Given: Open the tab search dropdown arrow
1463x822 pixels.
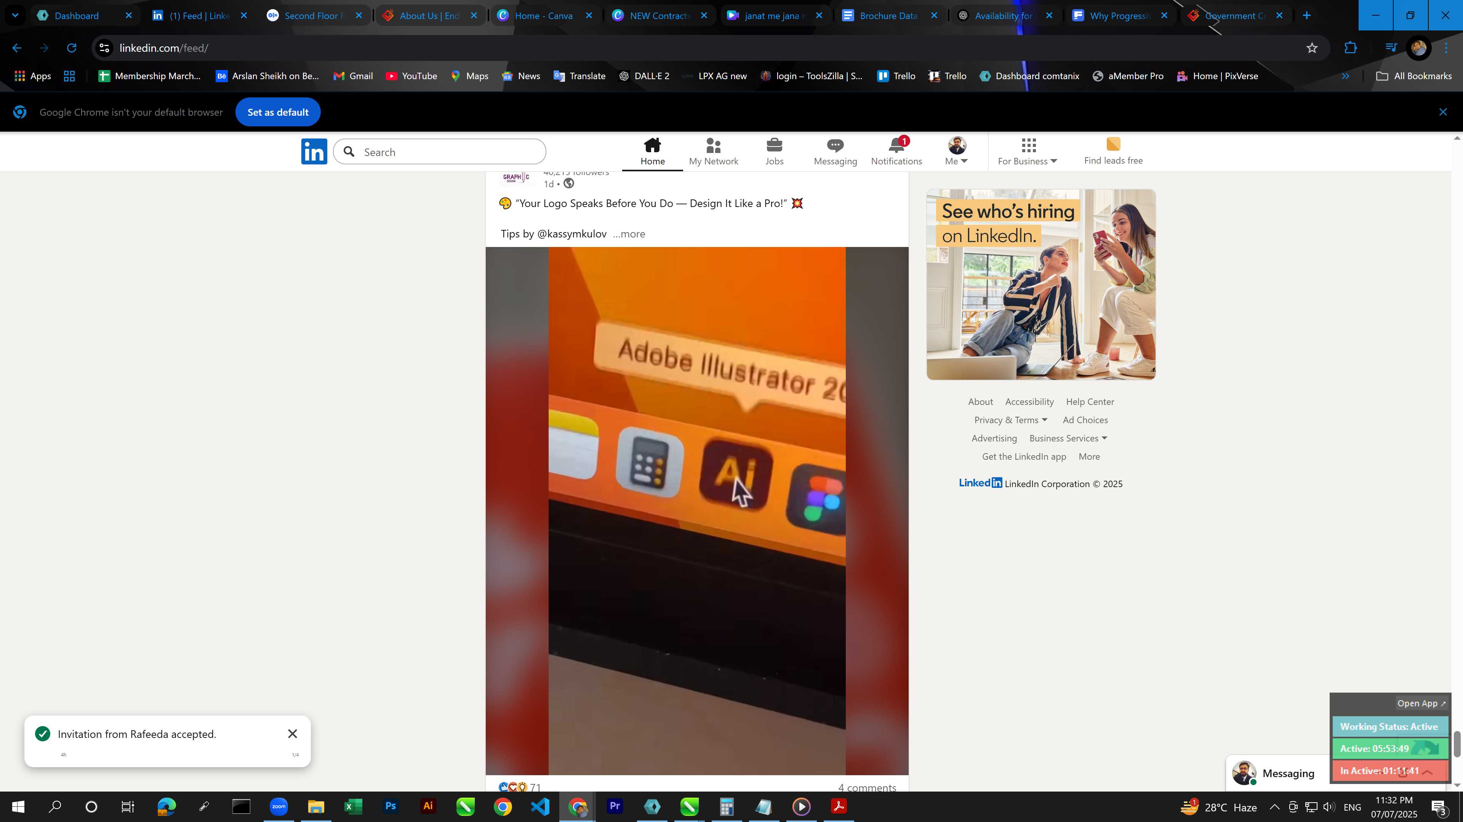Looking at the screenshot, I should [15, 15].
